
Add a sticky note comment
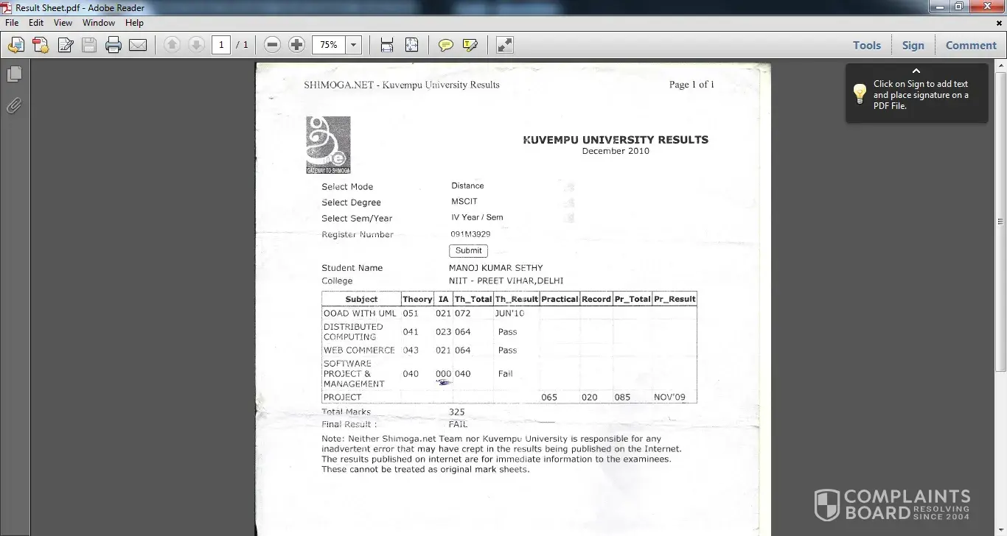click(446, 45)
